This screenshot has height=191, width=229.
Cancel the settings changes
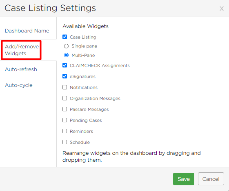[211, 179]
